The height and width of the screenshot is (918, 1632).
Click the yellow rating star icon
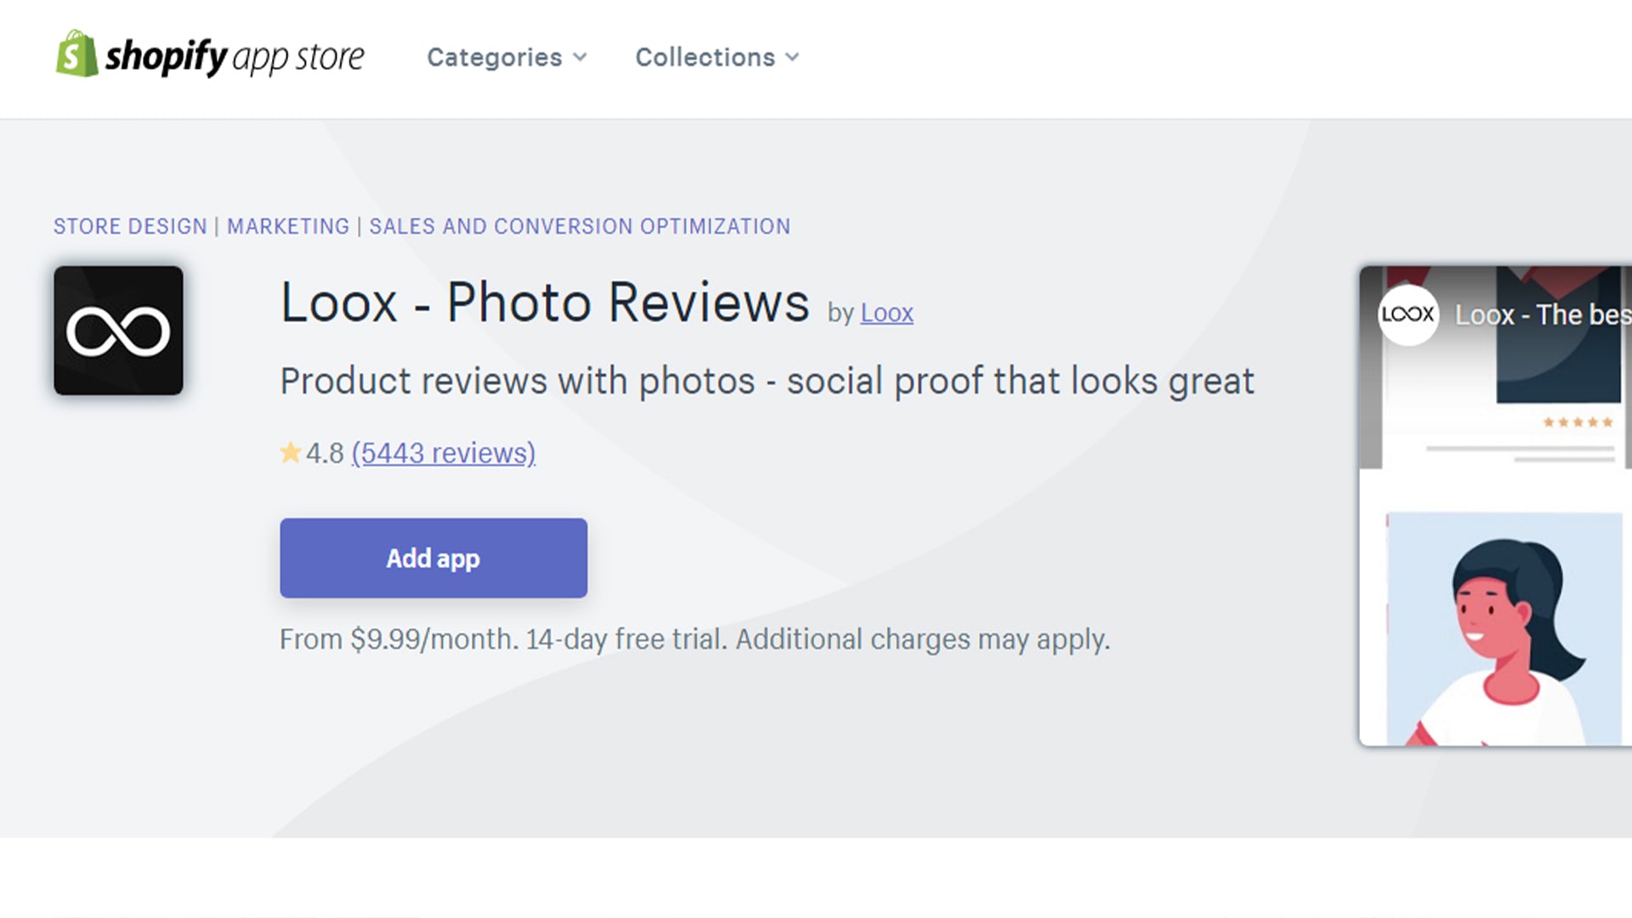click(291, 452)
